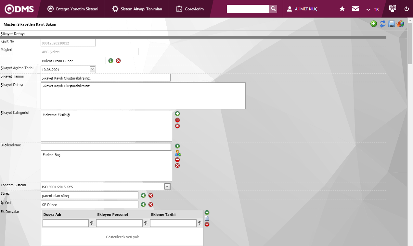Sort by Ekleme Tarihi column header
The height and width of the screenshot is (246, 413).
[x=163, y=215]
